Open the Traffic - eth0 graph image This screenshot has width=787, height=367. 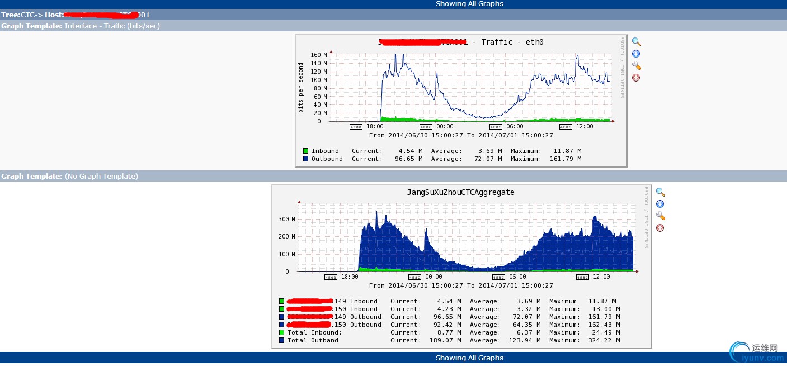coord(461,101)
